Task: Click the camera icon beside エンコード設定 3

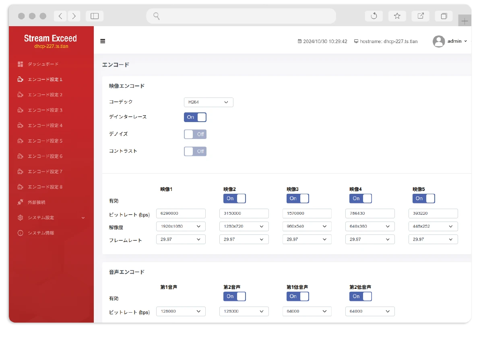Action: coord(21,110)
